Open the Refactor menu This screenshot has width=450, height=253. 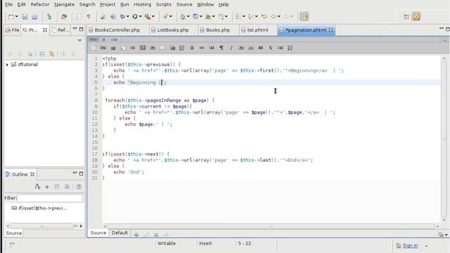[x=40, y=5]
